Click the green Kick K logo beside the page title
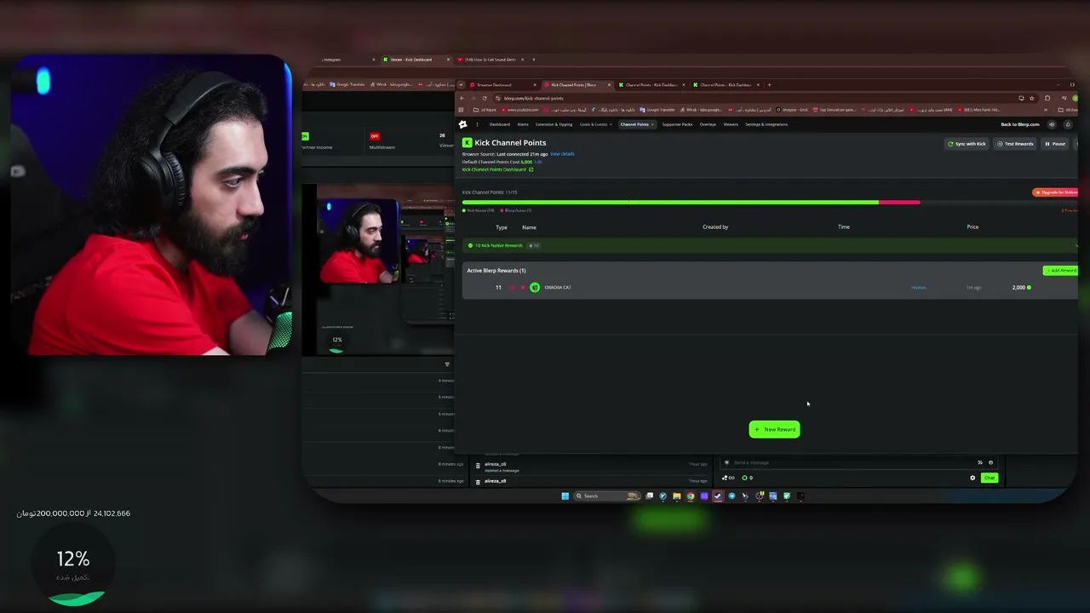Viewport: 1090px width, 613px height. coord(467,143)
